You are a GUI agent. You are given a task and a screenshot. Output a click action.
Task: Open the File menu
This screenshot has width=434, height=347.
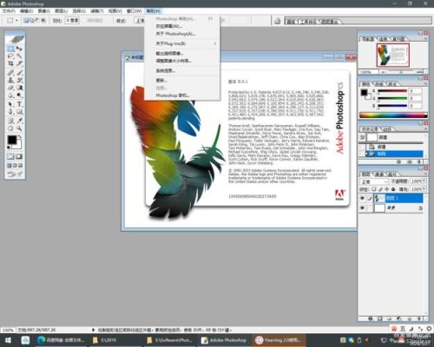(9, 11)
